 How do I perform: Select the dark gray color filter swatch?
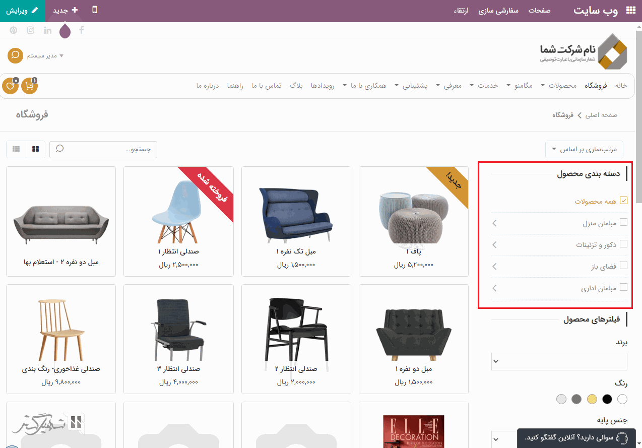[576, 400]
